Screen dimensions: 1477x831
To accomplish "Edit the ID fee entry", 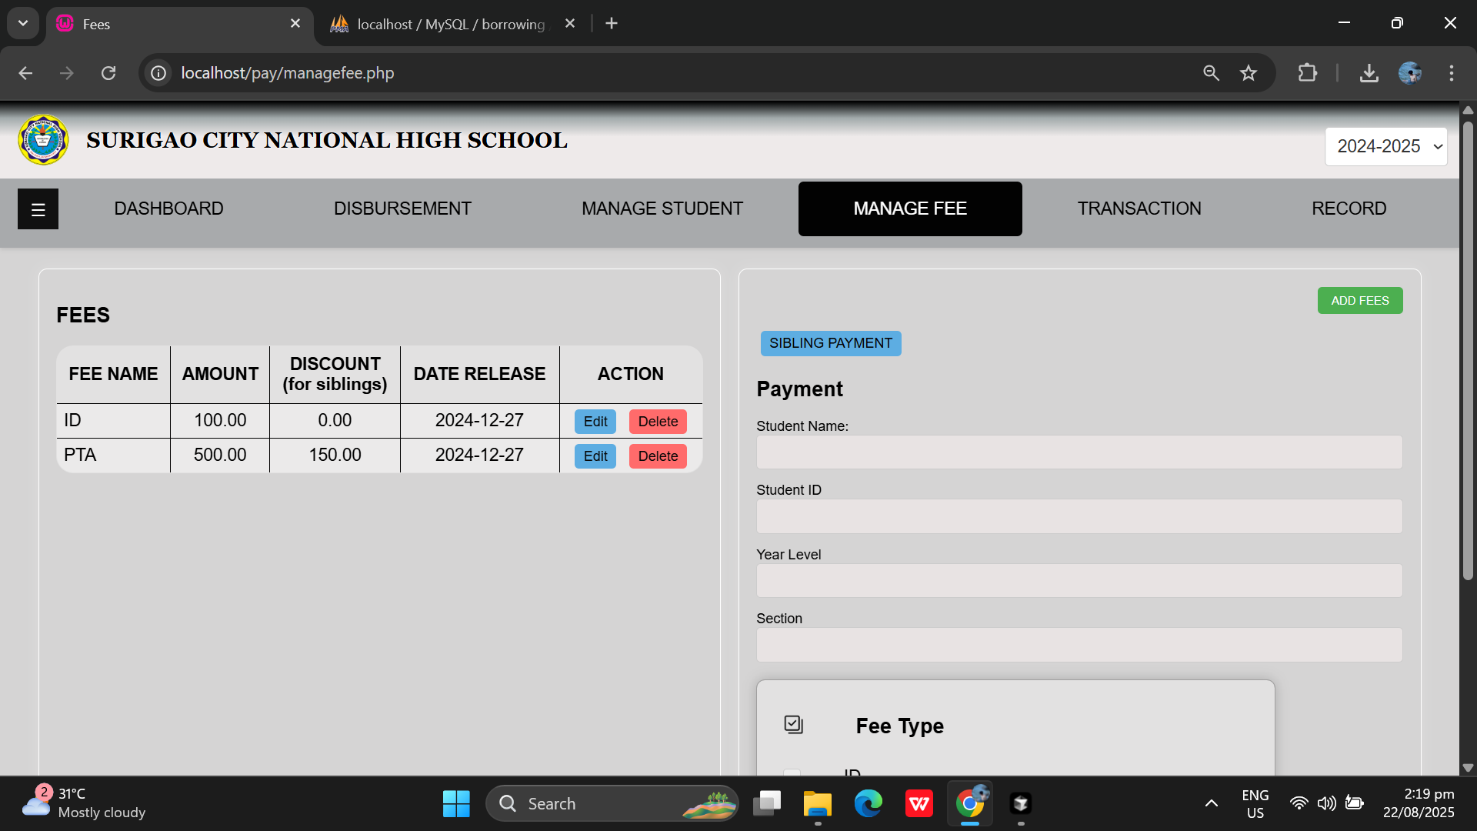I will [595, 422].
